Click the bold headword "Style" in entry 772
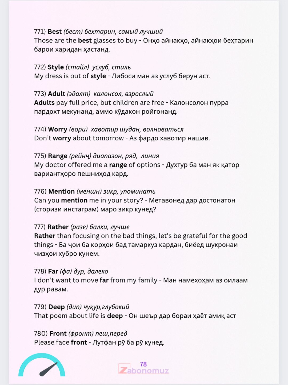Screen dimensions: 288x385 point(55,67)
